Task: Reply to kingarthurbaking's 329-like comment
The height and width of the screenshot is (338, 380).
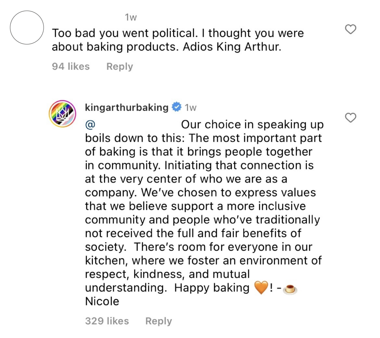Action: point(158,321)
